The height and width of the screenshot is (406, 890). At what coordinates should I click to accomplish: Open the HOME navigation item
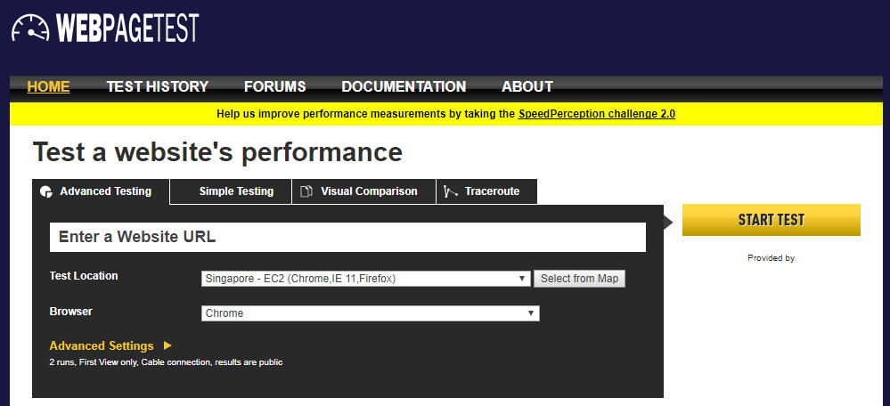[x=48, y=86]
